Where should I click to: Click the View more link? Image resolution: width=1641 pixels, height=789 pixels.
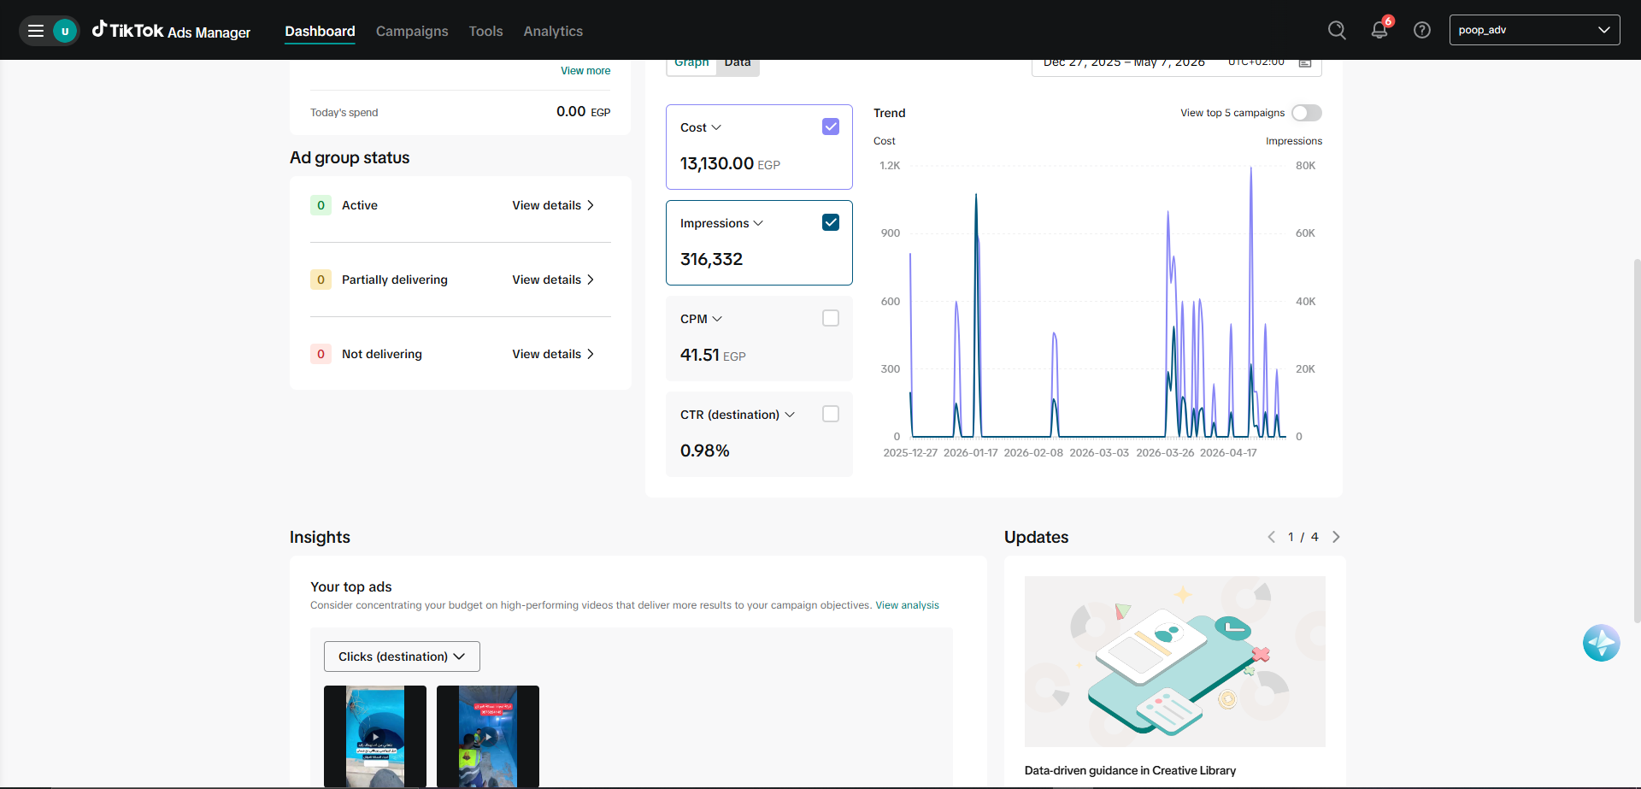[585, 71]
